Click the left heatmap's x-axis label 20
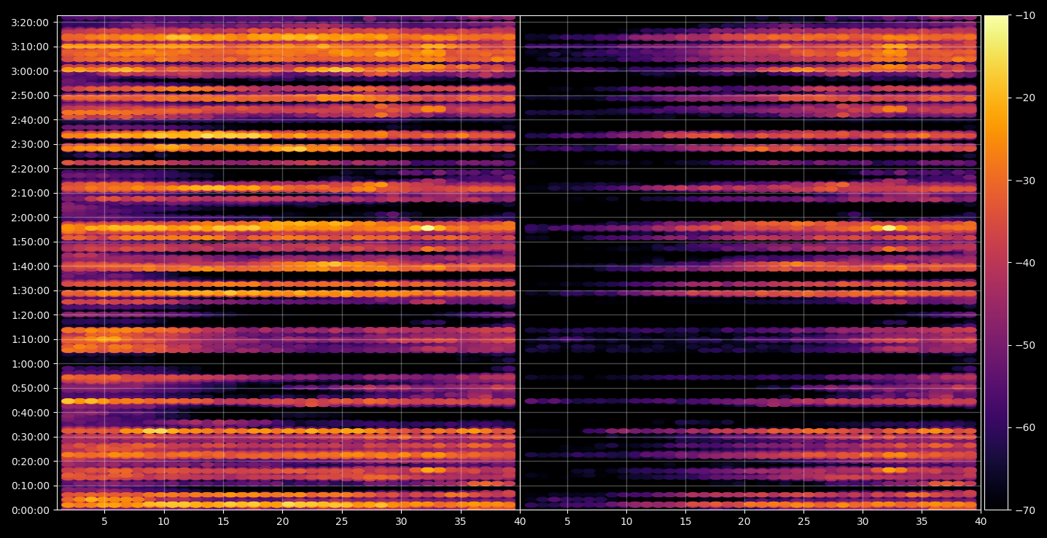Viewport: 1047px width, 538px height. click(x=282, y=522)
